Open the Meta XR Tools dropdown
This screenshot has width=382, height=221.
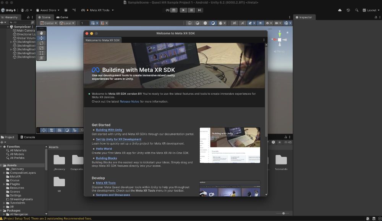click(x=97, y=10)
